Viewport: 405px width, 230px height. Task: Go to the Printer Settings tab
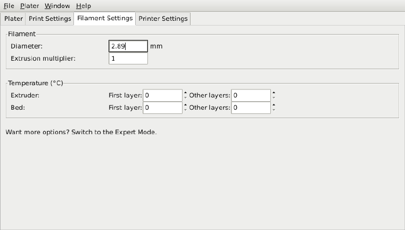click(x=163, y=19)
